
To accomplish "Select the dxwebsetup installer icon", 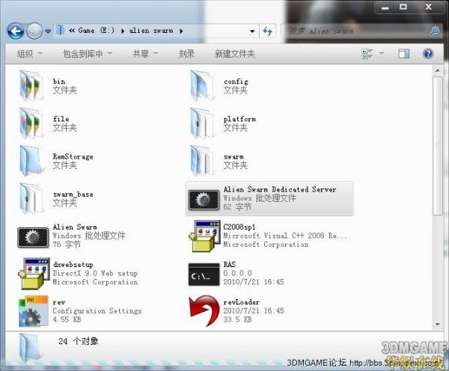I will [x=34, y=273].
